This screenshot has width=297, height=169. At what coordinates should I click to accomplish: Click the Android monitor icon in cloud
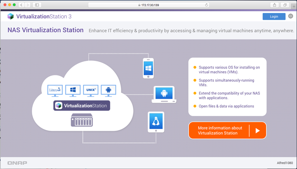(x=109, y=91)
